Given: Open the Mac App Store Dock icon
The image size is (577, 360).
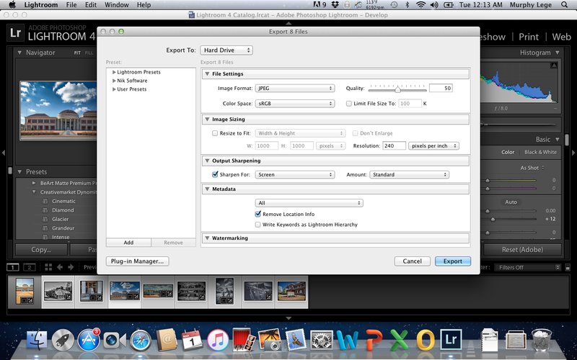Looking at the screenshot, I should point(89,340).
